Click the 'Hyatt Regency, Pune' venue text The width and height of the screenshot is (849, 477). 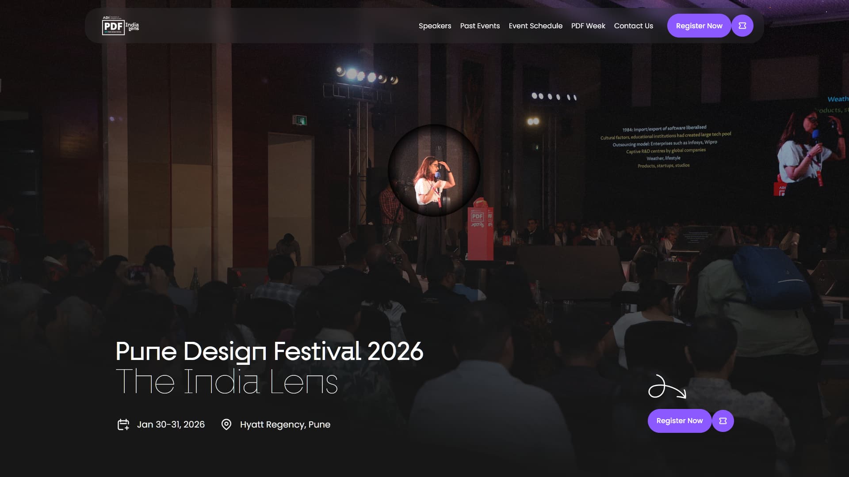coord(285,424)
